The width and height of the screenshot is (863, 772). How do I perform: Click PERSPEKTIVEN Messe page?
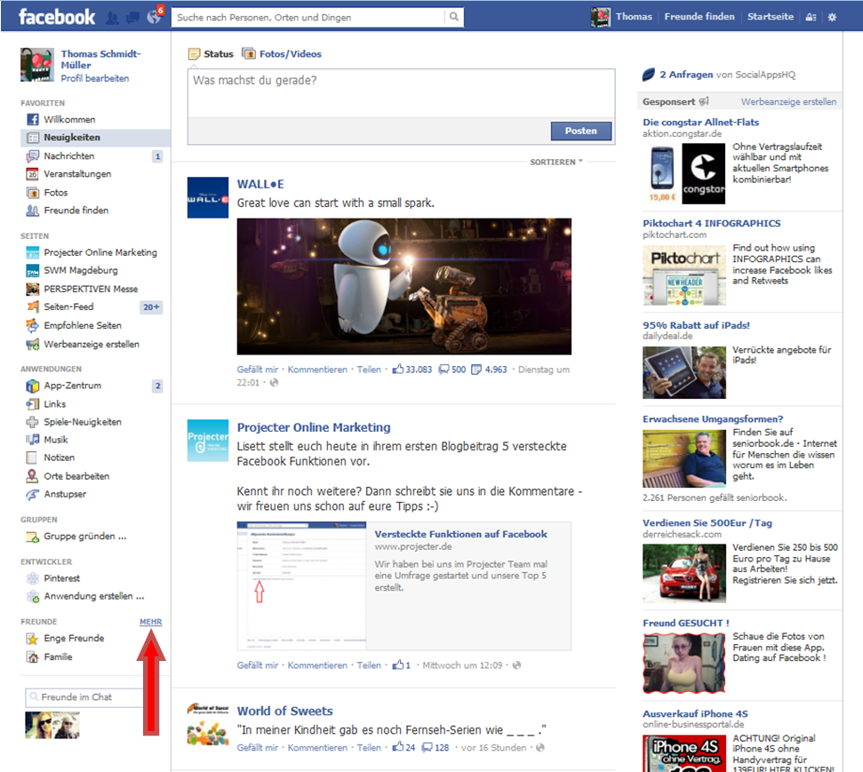pyautogui.click(x=91, y=289)
